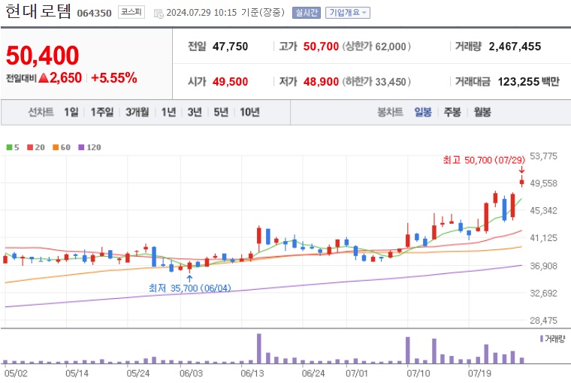This screenshot has height=383, width=571.
Task: Click the lower limit value 33,450
Action: click(x=391, y=82)
